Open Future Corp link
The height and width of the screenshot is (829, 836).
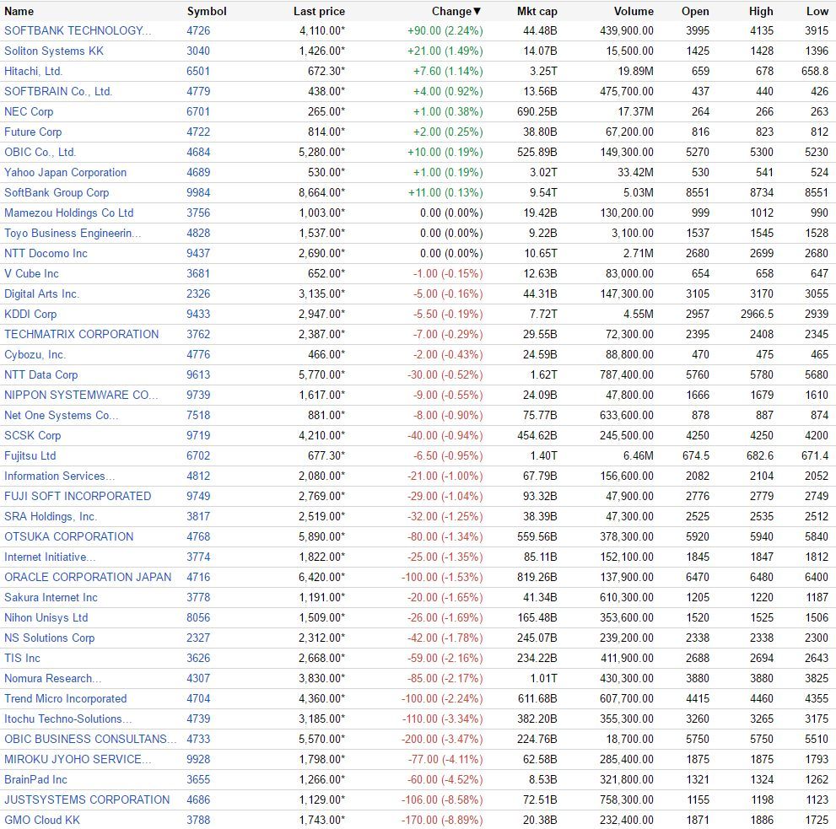tap(33, 132)
